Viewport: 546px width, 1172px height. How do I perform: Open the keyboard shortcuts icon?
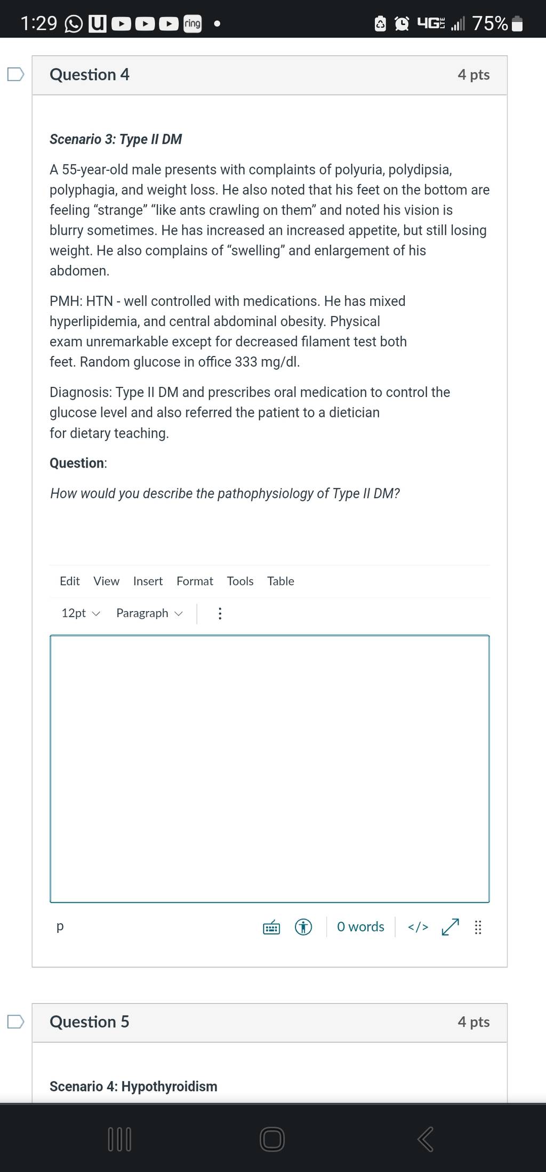pos(271,927)
